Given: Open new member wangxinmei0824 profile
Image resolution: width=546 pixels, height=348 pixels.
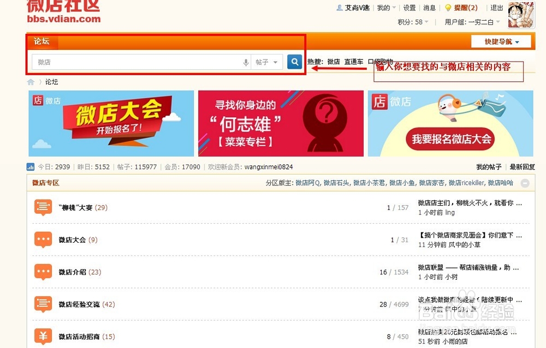Looking at the screenshot, I should [269, 167].
